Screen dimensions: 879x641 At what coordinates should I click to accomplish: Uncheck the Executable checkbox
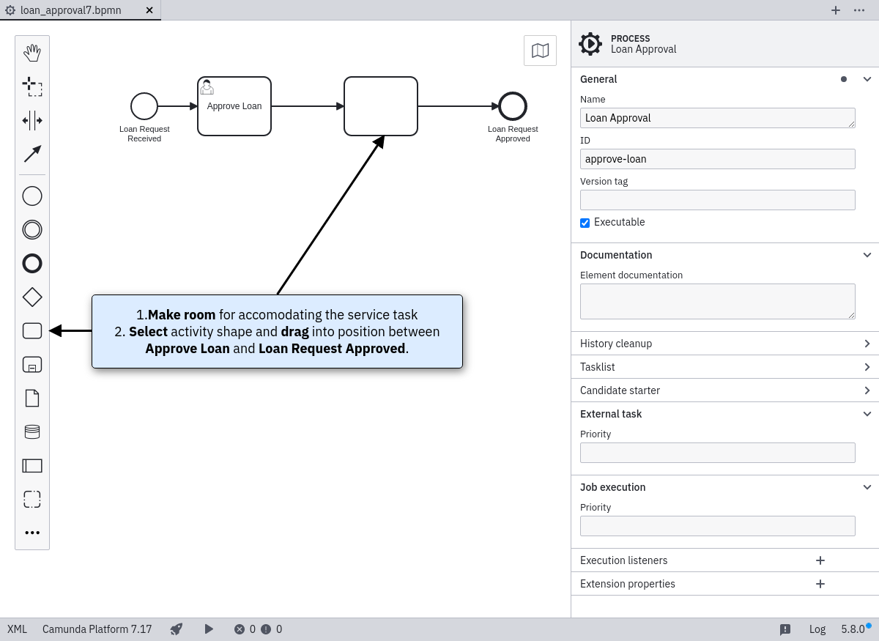click(585, 223)
